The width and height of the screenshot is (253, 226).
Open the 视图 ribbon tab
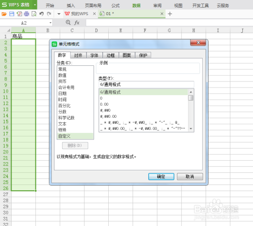click(x=178, y=6)
